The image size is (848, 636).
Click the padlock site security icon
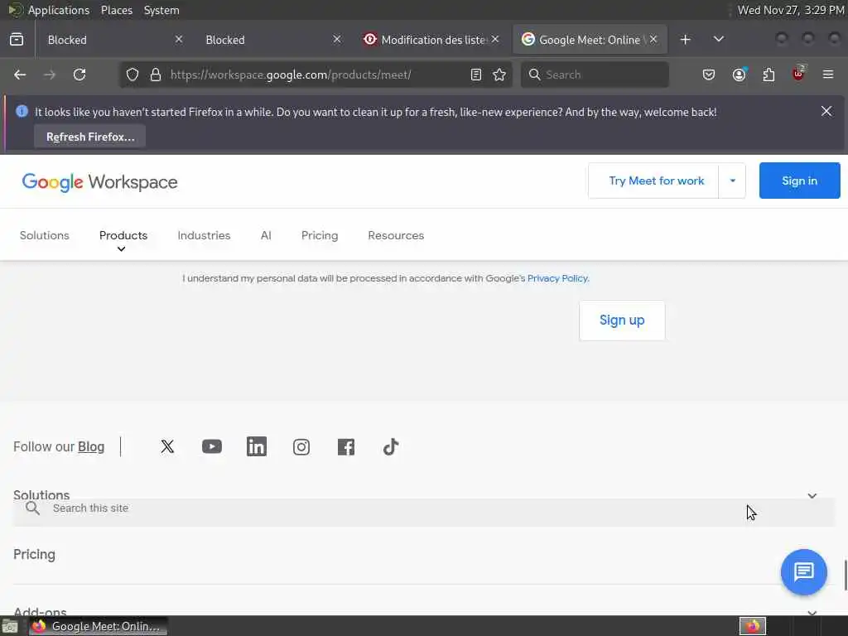click(x=156, y=75)
